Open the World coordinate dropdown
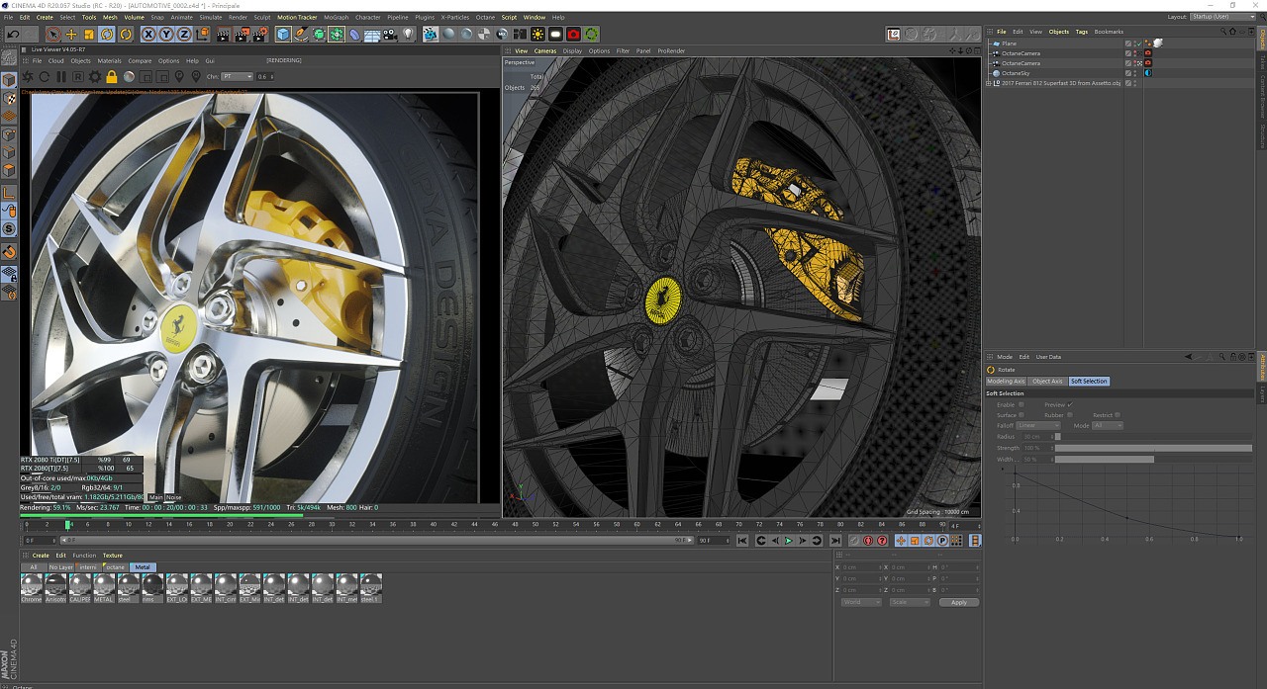 pos(861,602)
